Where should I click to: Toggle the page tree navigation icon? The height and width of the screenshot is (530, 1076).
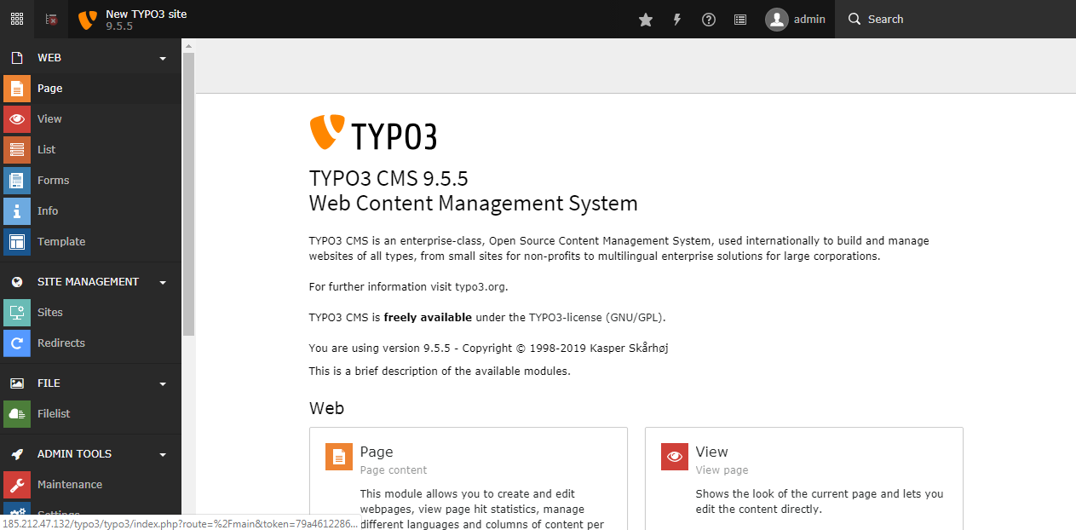coord(51,19)
